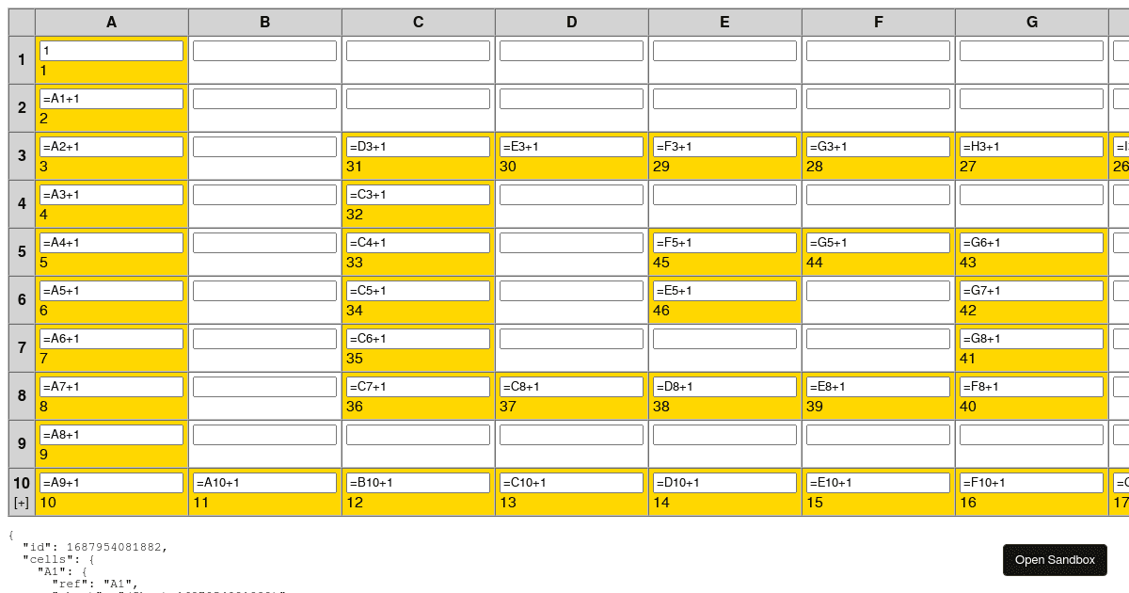Screen dimensions: 1129x593
Task: Select the row 1 header
Action: tap(21, 59)
